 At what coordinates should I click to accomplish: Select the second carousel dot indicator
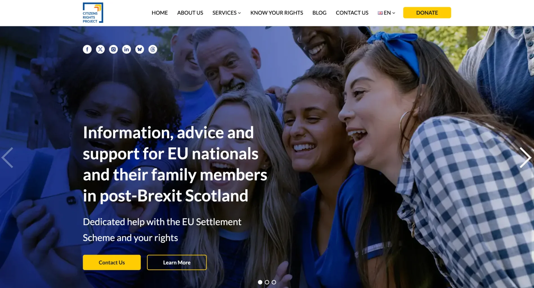pos(267,282)
